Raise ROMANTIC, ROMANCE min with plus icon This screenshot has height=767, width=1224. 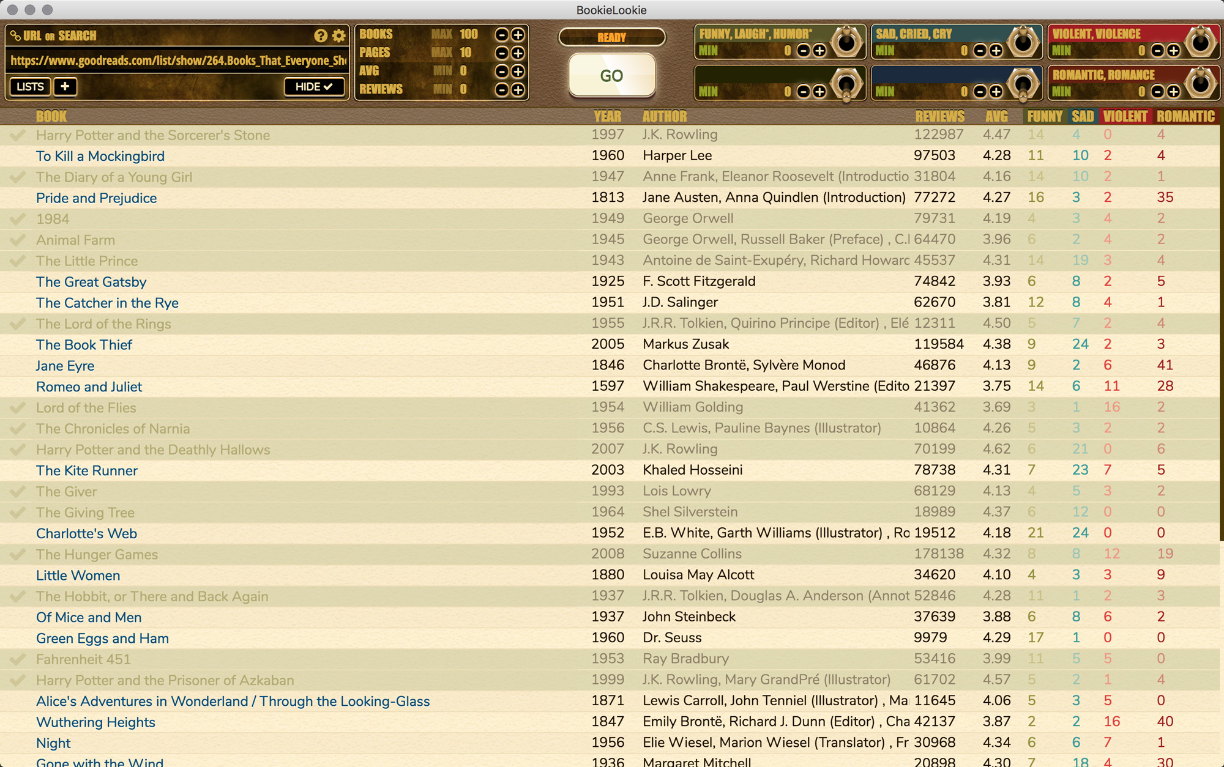pos(1174,92)
